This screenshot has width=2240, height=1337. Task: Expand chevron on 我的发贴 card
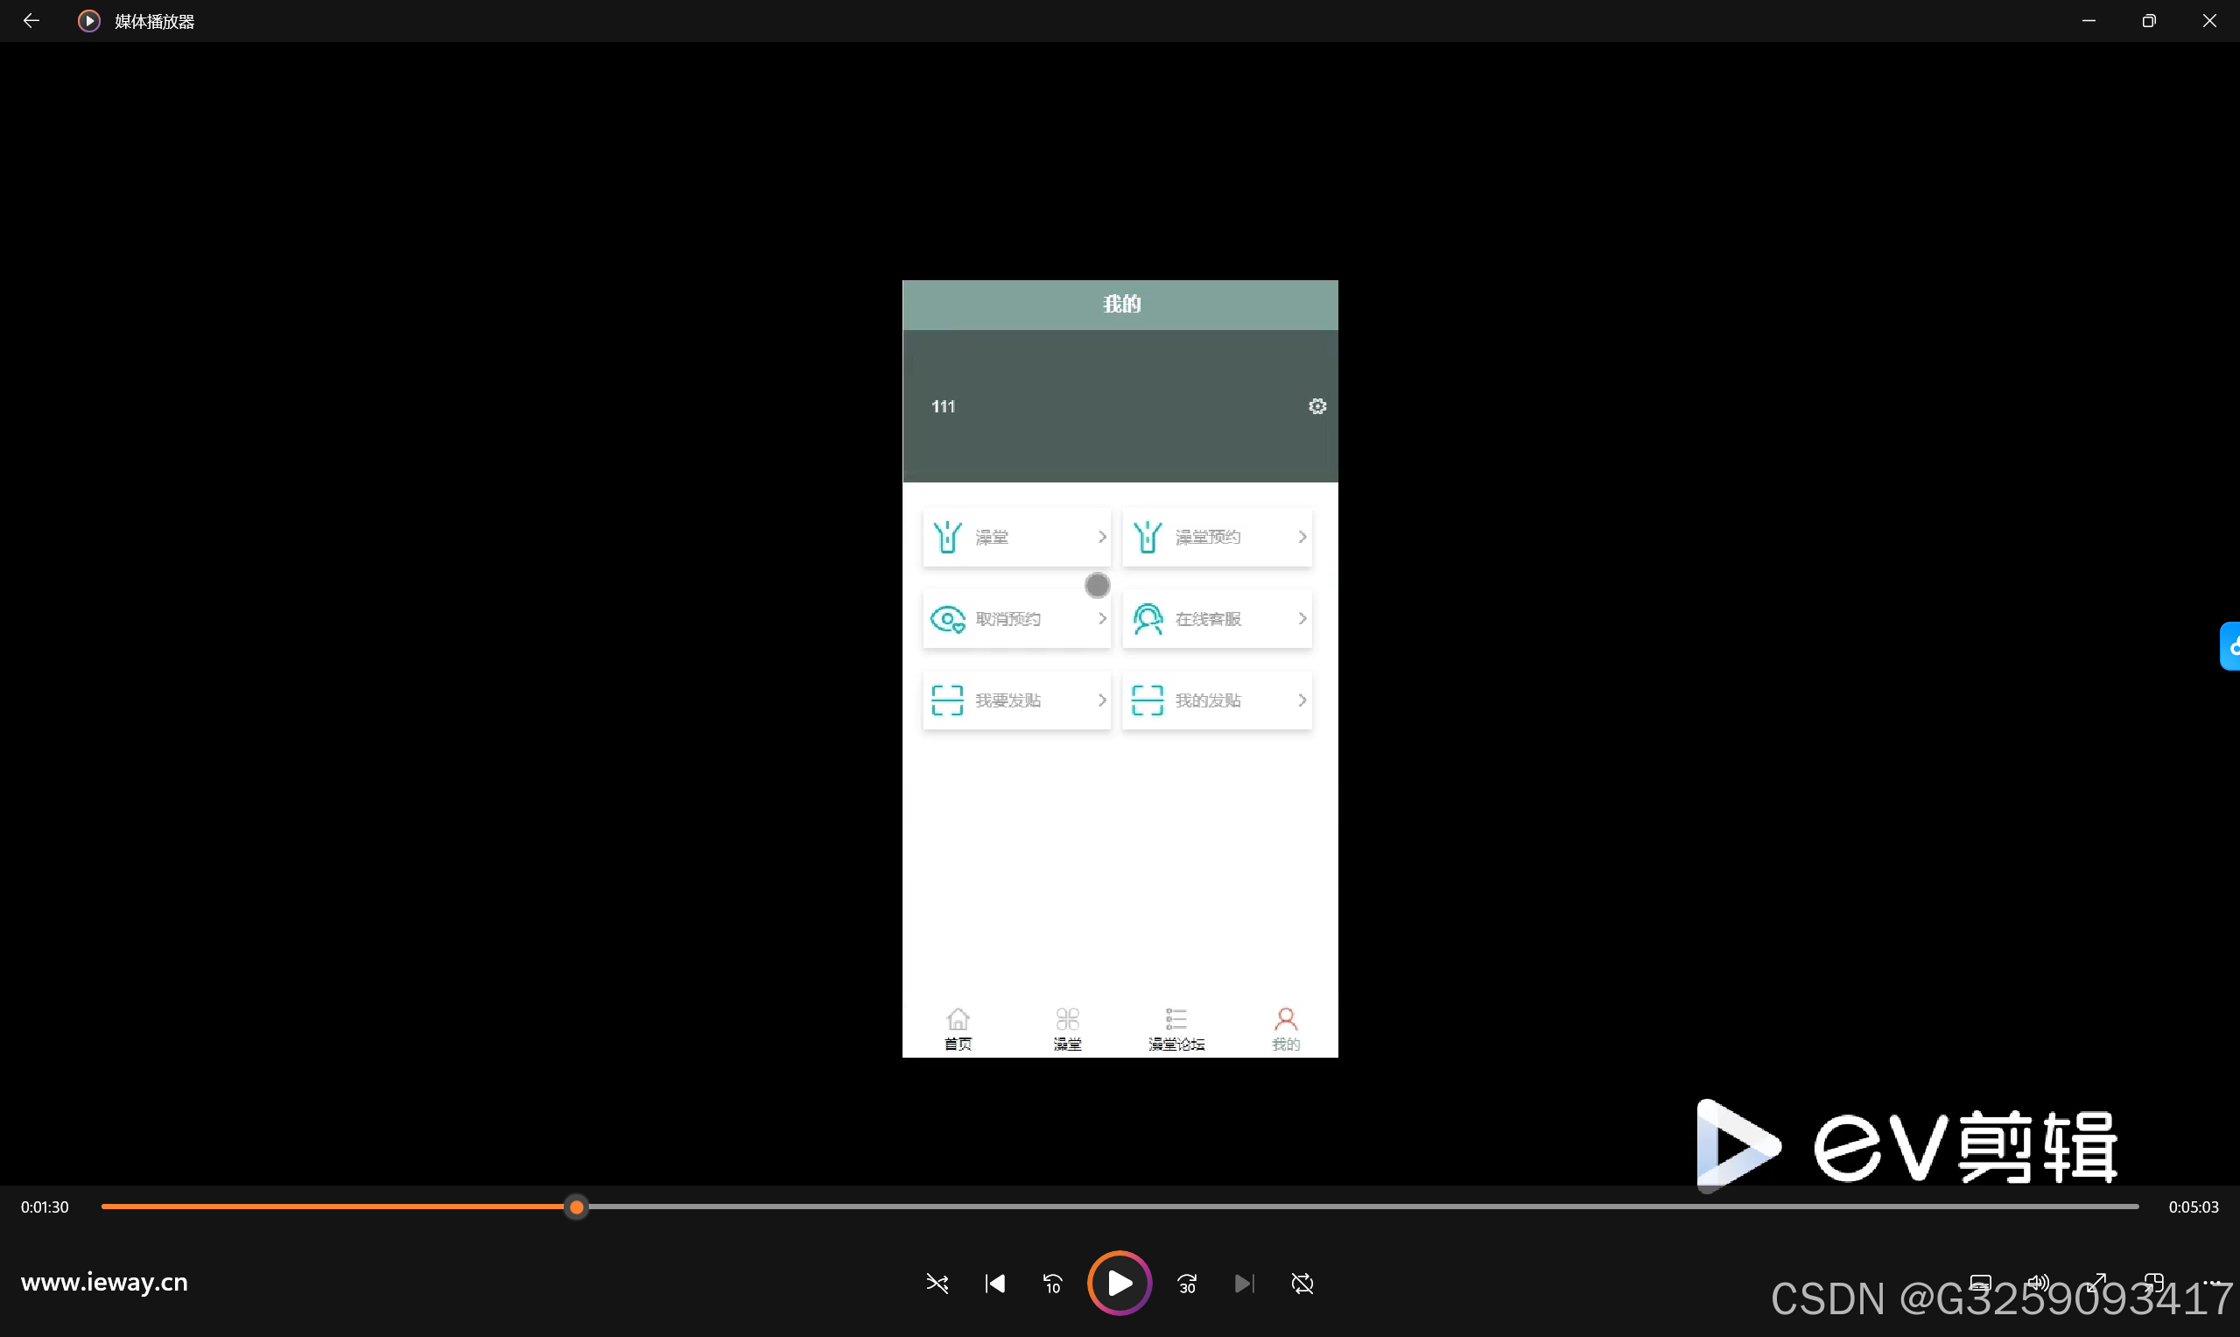tap(1302, 700)
